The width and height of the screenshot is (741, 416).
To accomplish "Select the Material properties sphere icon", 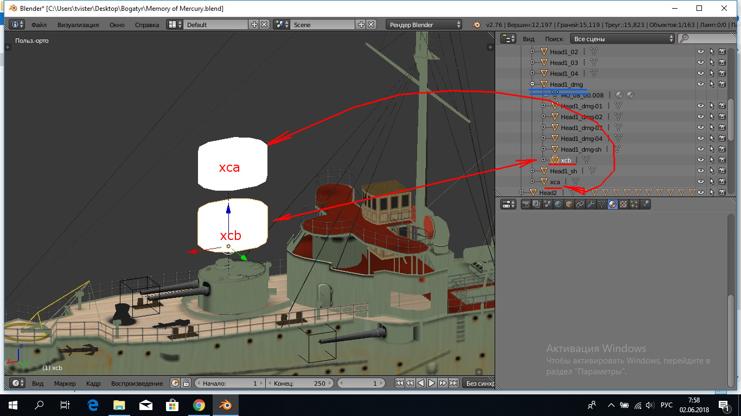I will click(x=612, y=204).
